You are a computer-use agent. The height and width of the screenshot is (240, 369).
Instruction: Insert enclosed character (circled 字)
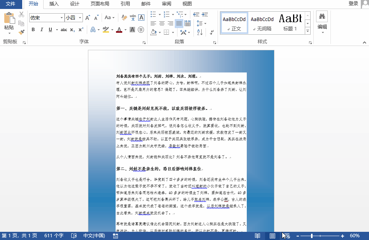click(141, 30)
